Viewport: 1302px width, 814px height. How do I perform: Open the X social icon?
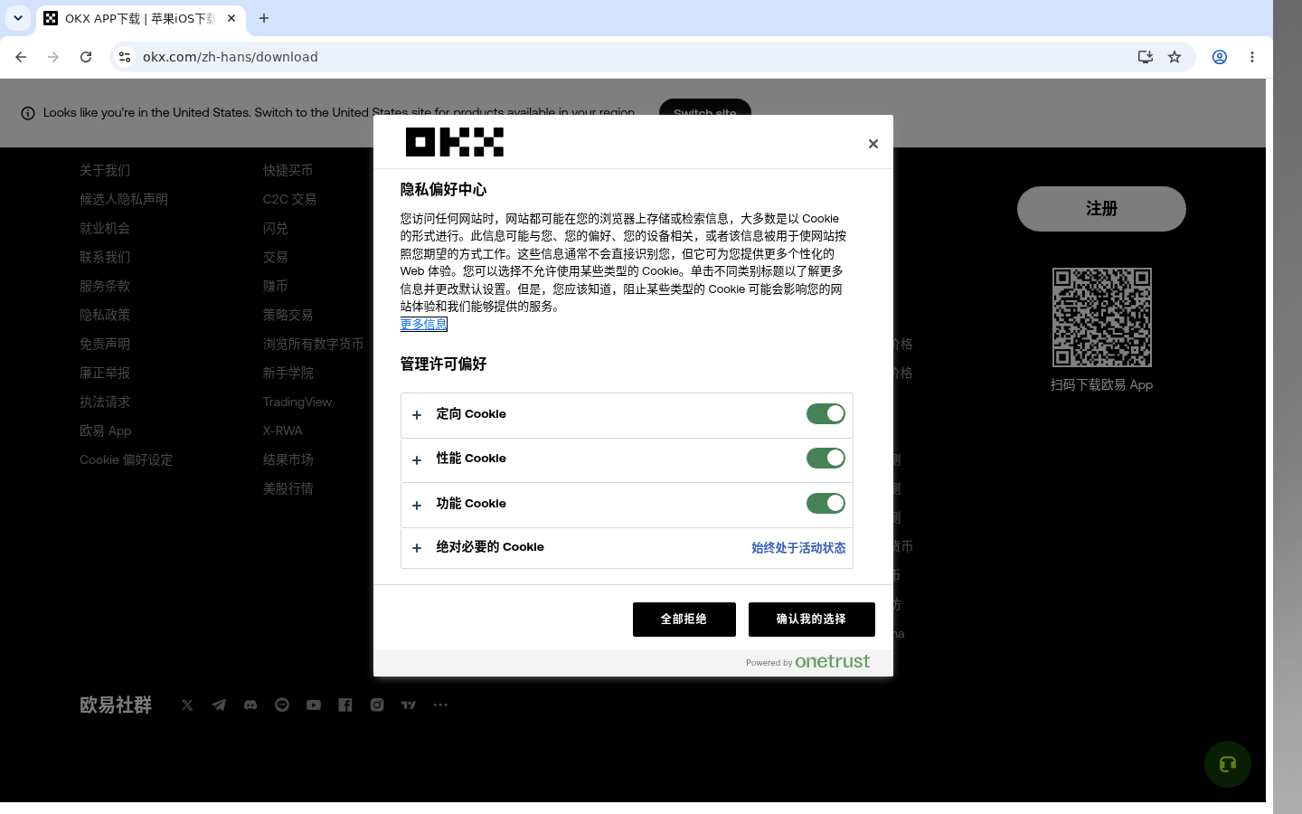click(x=187, y=705)
